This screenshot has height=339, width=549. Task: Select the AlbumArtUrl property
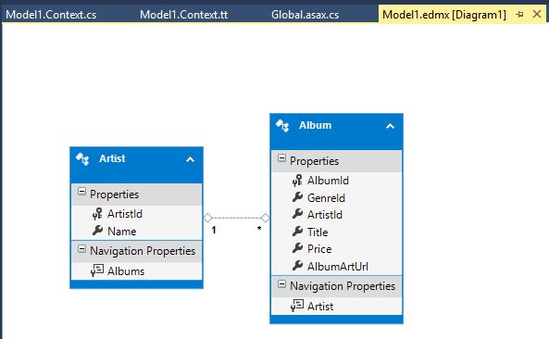[336, 266]
